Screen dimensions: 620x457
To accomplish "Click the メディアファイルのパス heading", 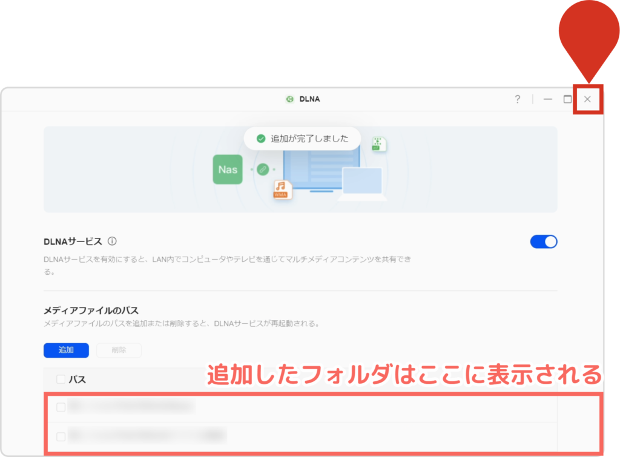I will pyautogui.click(x=91, y=311).
